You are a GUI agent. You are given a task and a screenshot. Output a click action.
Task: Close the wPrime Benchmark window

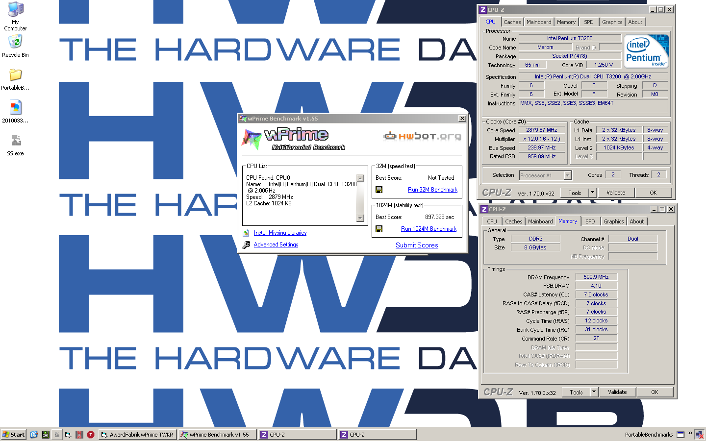pos(462,119)
